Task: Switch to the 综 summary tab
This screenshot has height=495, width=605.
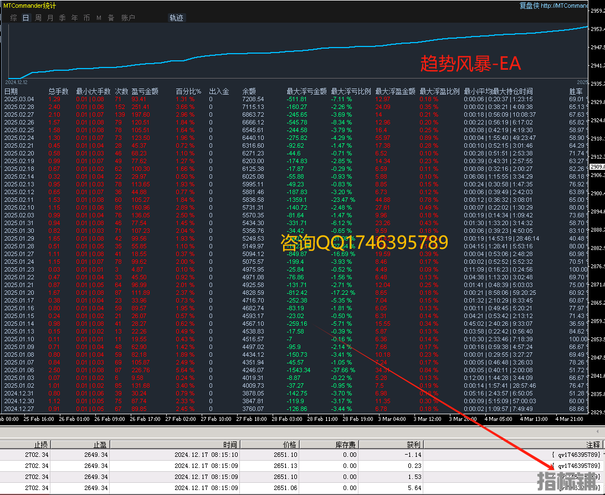Action: click(13, 18)
